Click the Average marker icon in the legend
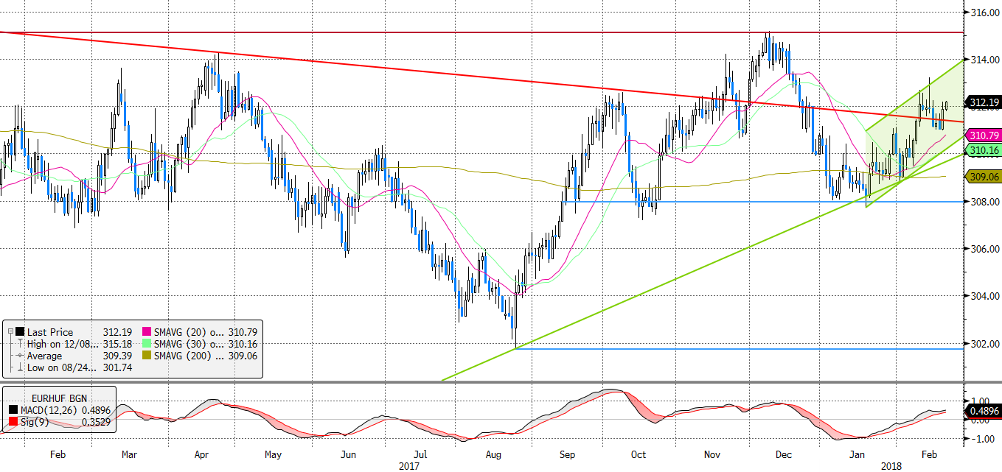This screenshot has width=1002, height=472. click(x=20, y=356)
